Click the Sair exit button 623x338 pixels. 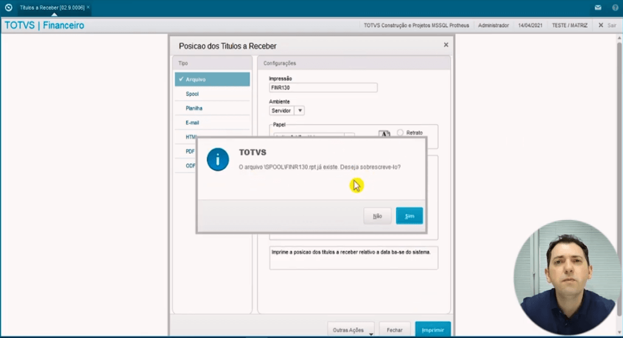[608, 25]
